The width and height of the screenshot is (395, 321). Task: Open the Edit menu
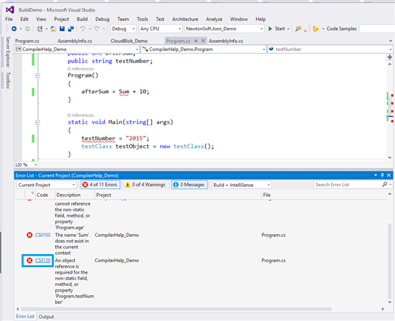coord(24,19)
